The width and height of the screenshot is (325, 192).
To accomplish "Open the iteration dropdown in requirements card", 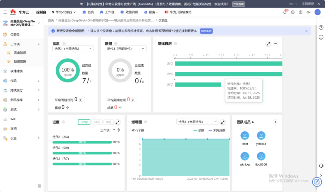I will pyautogui.click(x=73, y=49).
